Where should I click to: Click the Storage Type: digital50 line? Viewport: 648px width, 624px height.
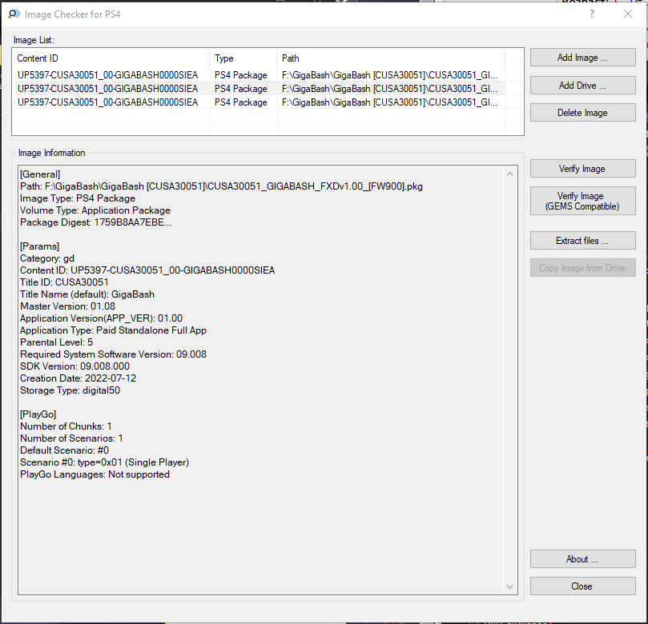(x=70, y=390)
